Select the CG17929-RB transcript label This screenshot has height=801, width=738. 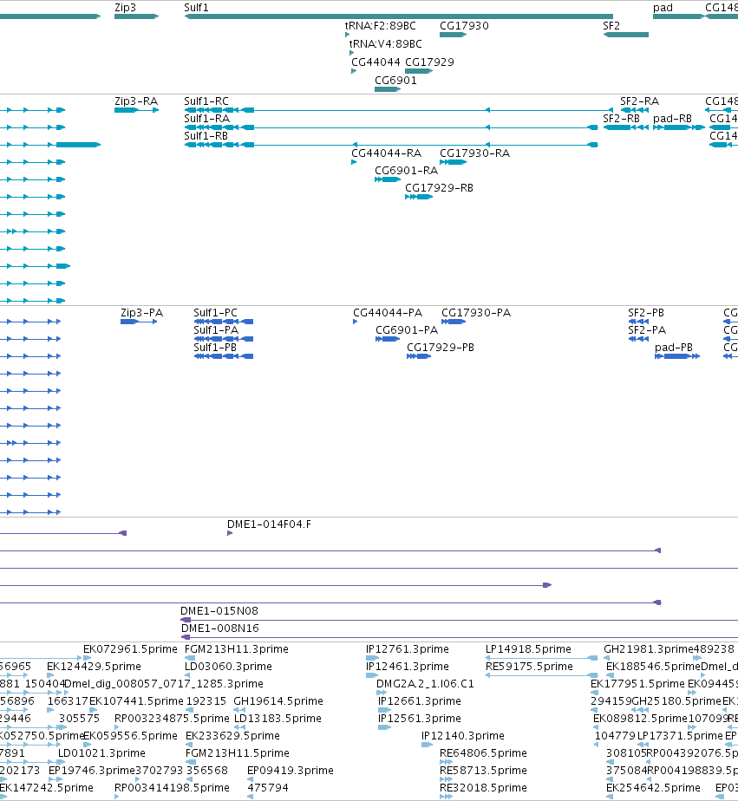click(439, 188)
